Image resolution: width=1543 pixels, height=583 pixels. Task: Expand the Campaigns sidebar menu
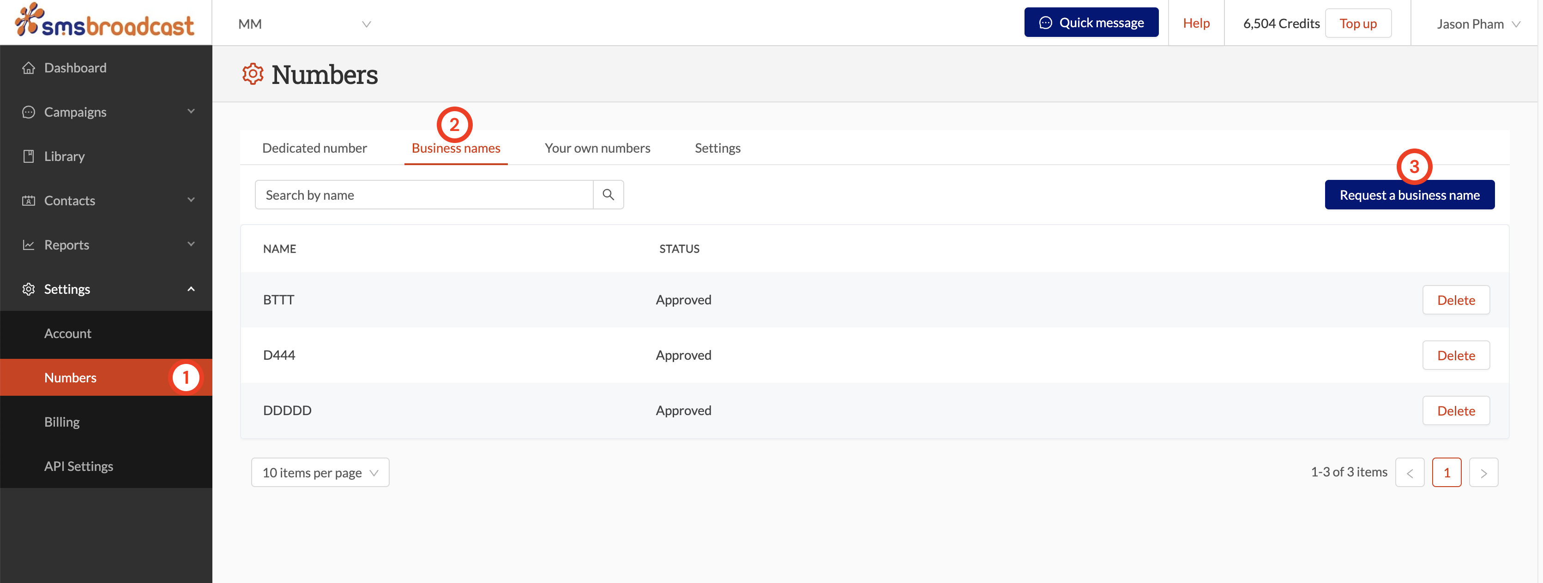[x=191, y=111]
